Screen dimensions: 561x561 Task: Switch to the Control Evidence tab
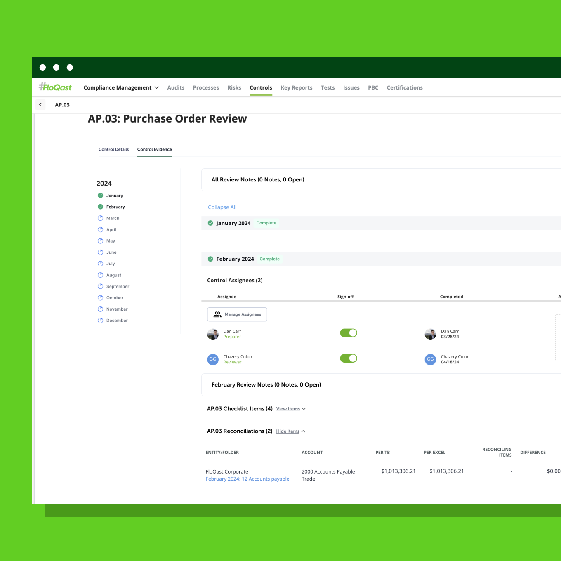click(x=155, y=149)
